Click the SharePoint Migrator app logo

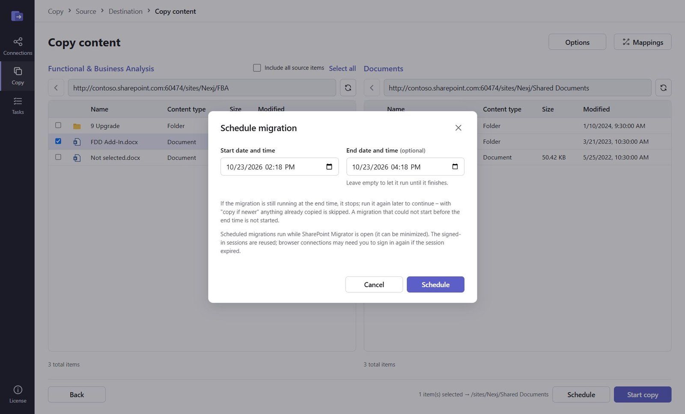(17, 16)
